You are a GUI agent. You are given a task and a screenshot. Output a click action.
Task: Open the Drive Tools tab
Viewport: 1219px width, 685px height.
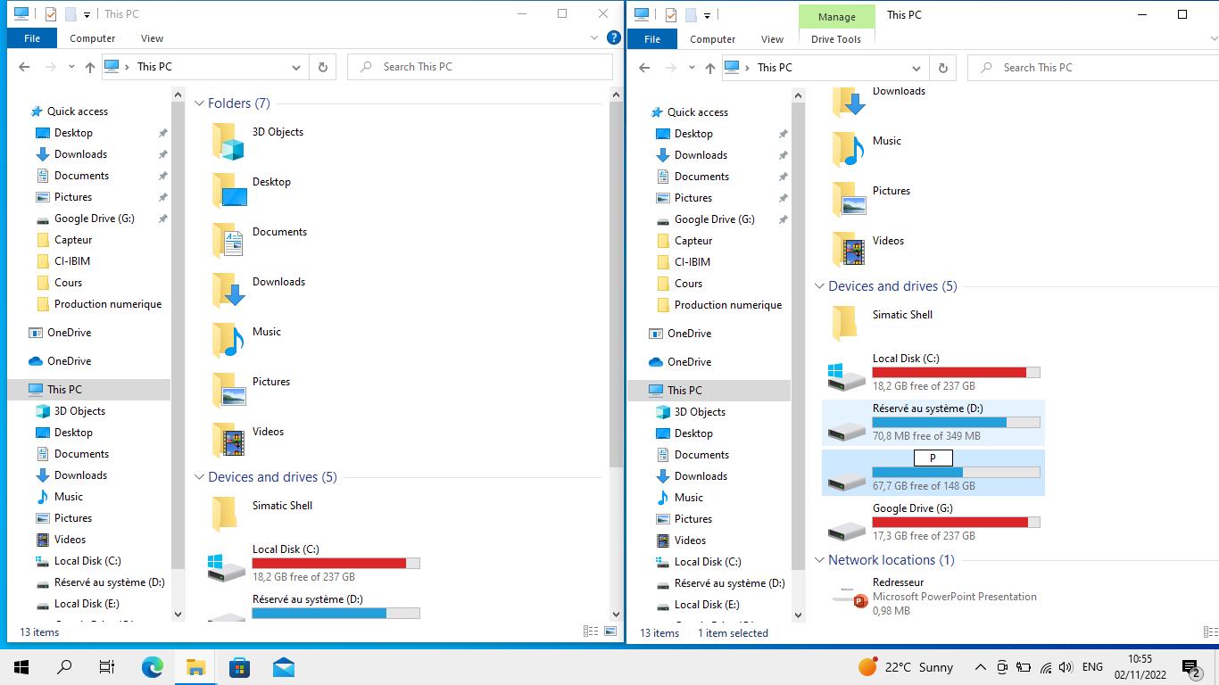(836, 39)
